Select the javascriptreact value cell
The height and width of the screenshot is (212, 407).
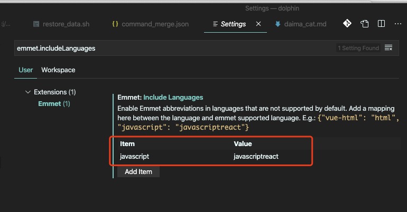tap(256, 156)
